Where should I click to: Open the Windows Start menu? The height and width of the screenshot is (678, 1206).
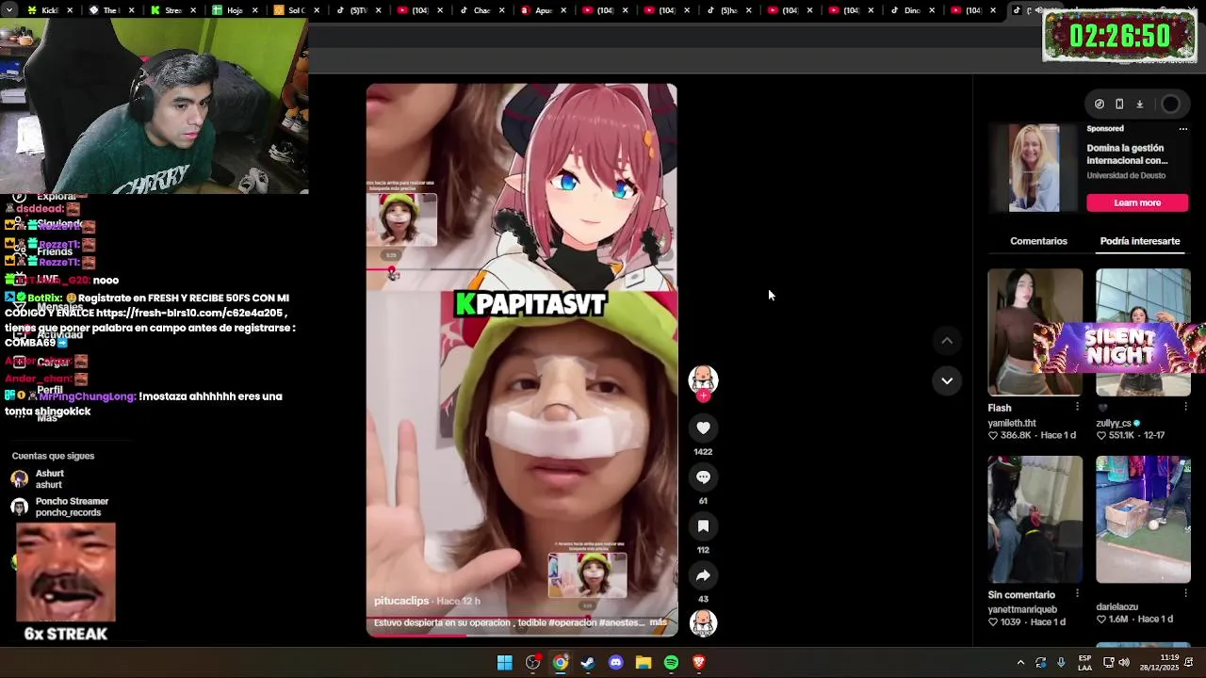click(505, 663)
